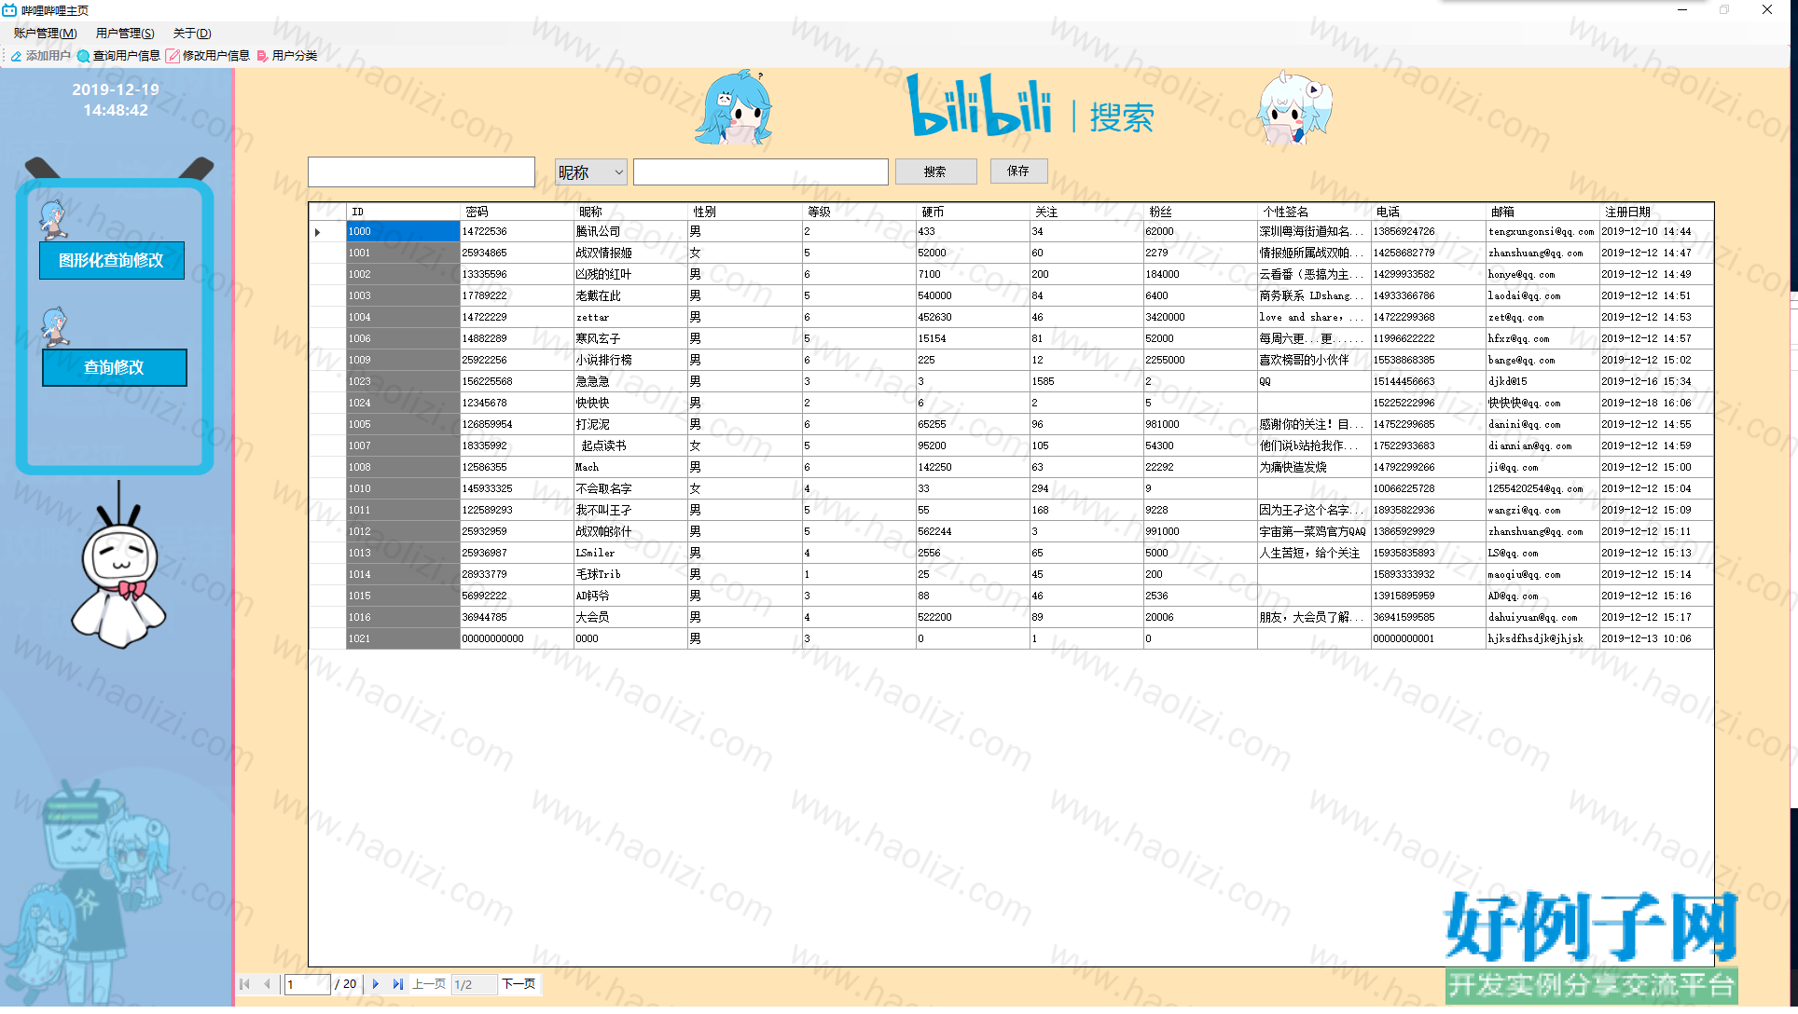The image size is (1798, 1014).
Task: Click the 性别 column header
Action: (x=744, y=212)
